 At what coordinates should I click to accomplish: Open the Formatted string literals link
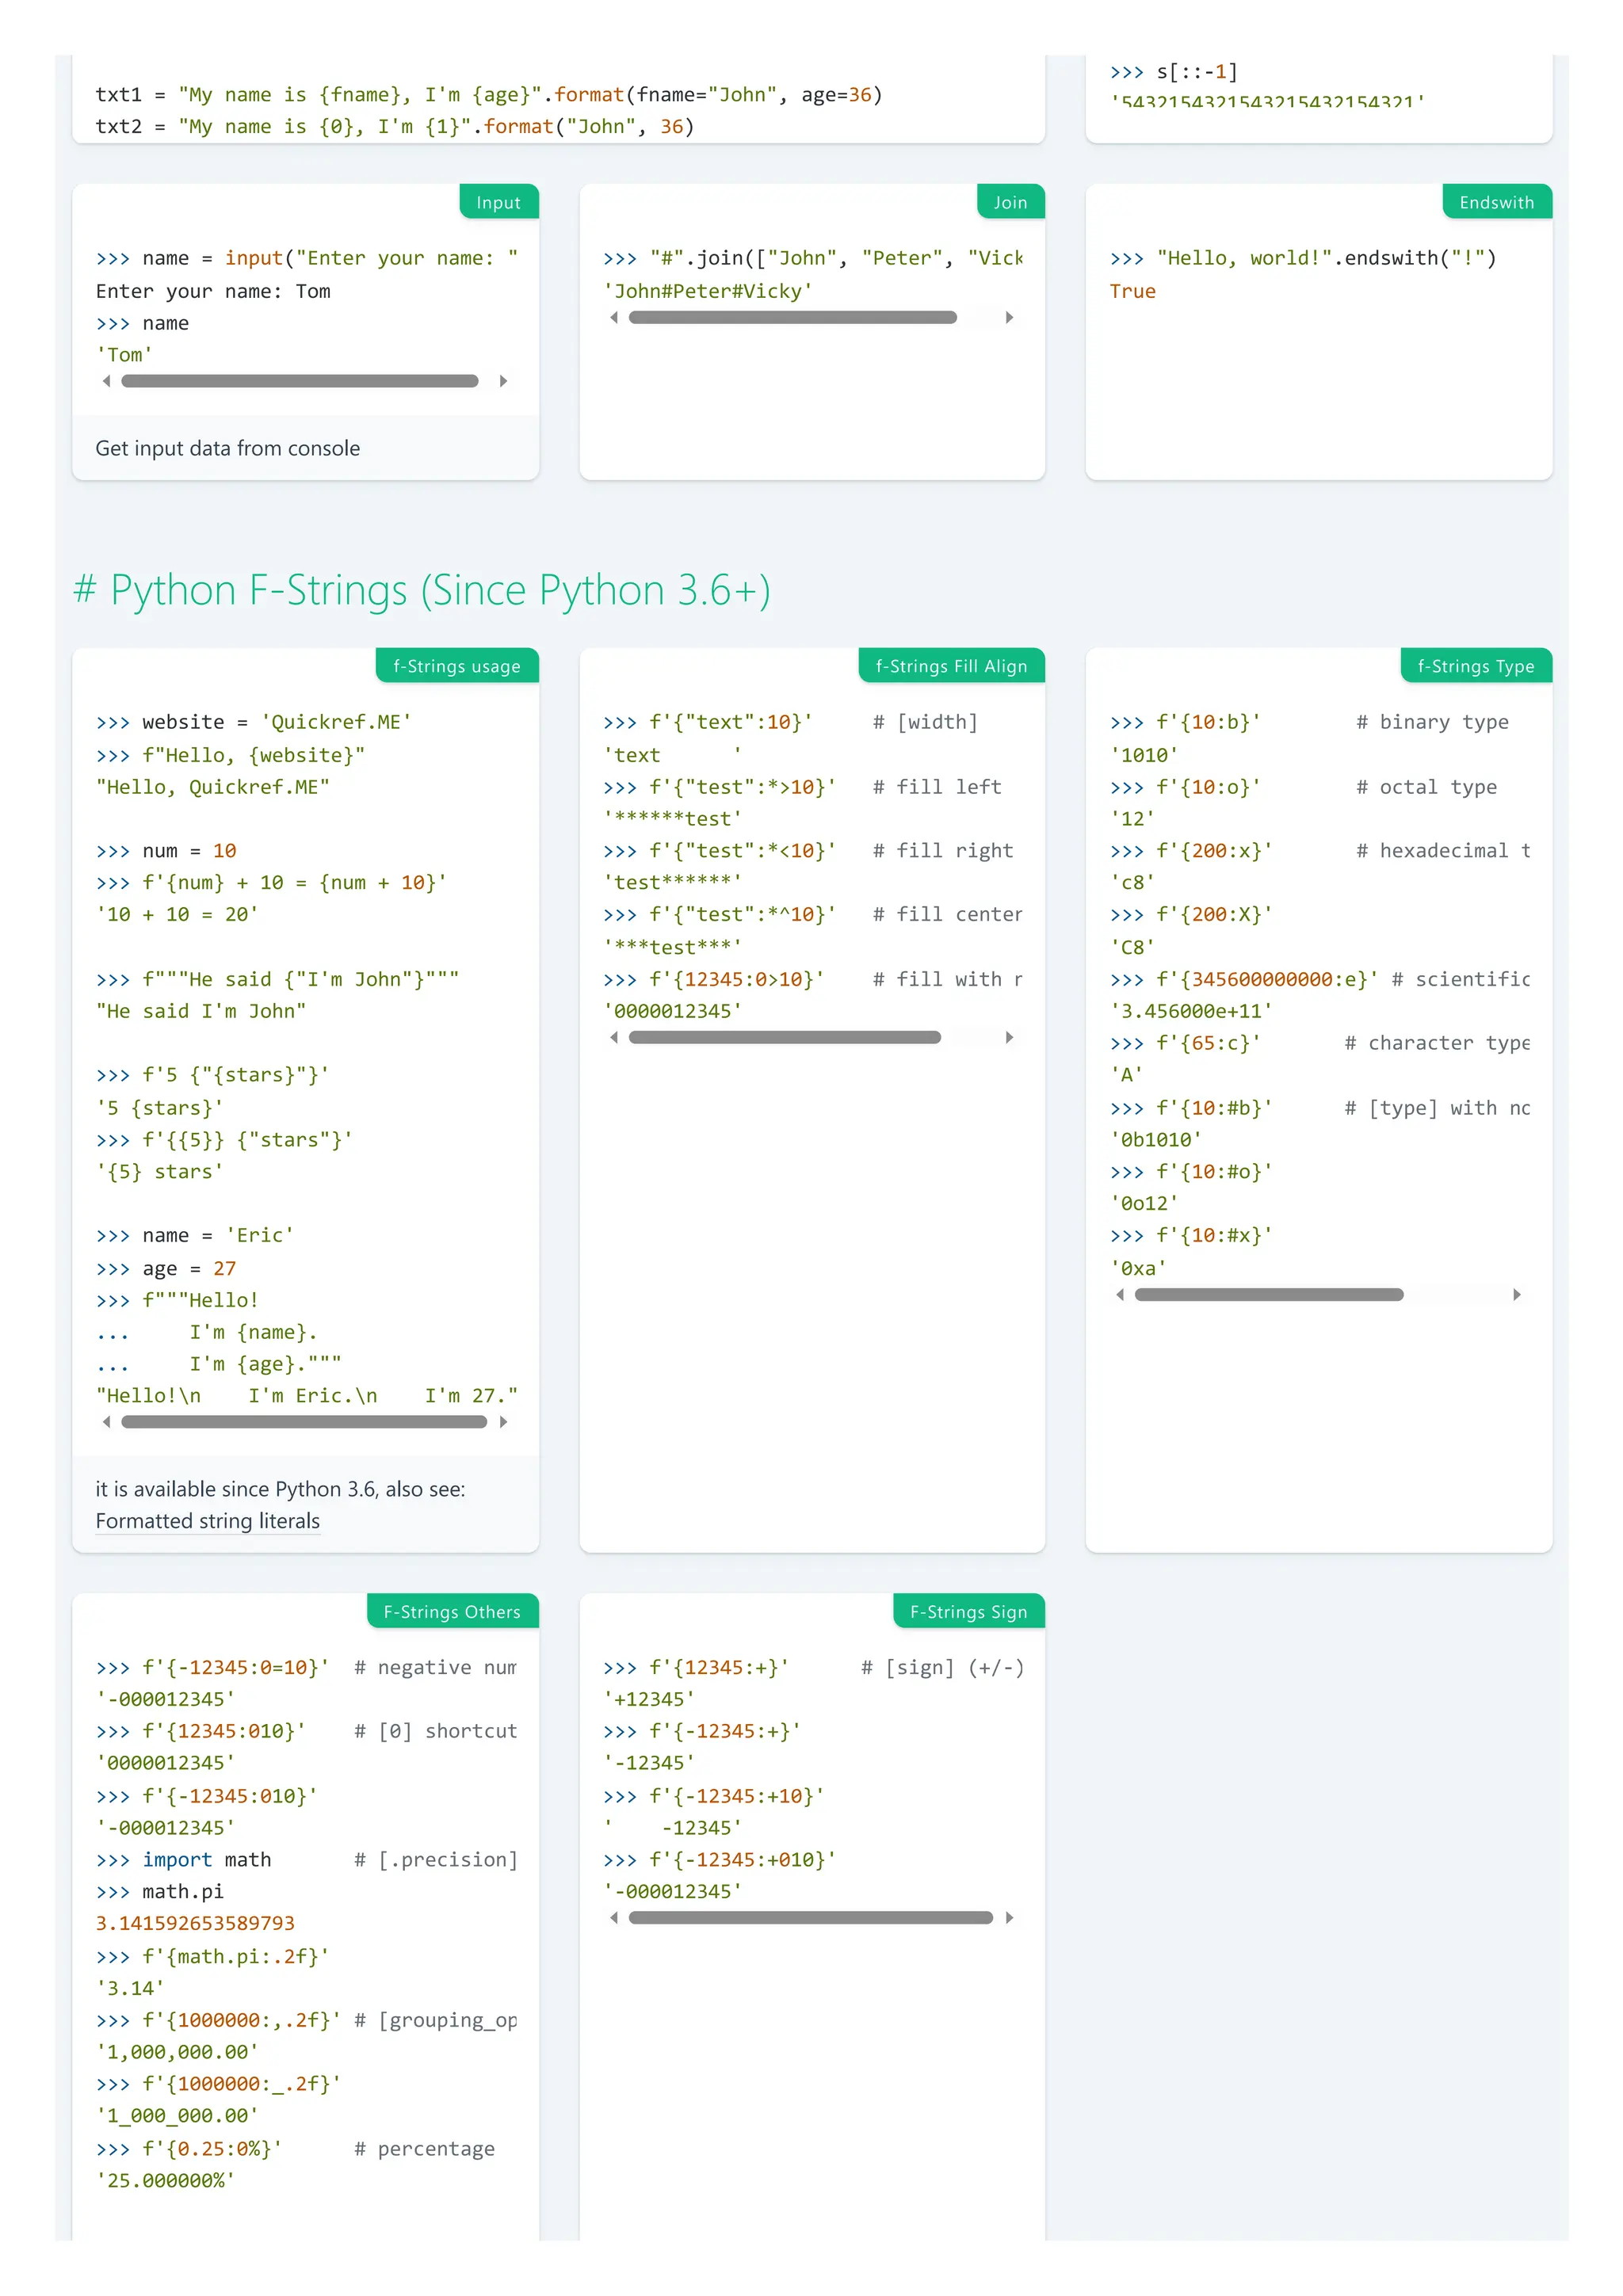(x=207, y=1521)
